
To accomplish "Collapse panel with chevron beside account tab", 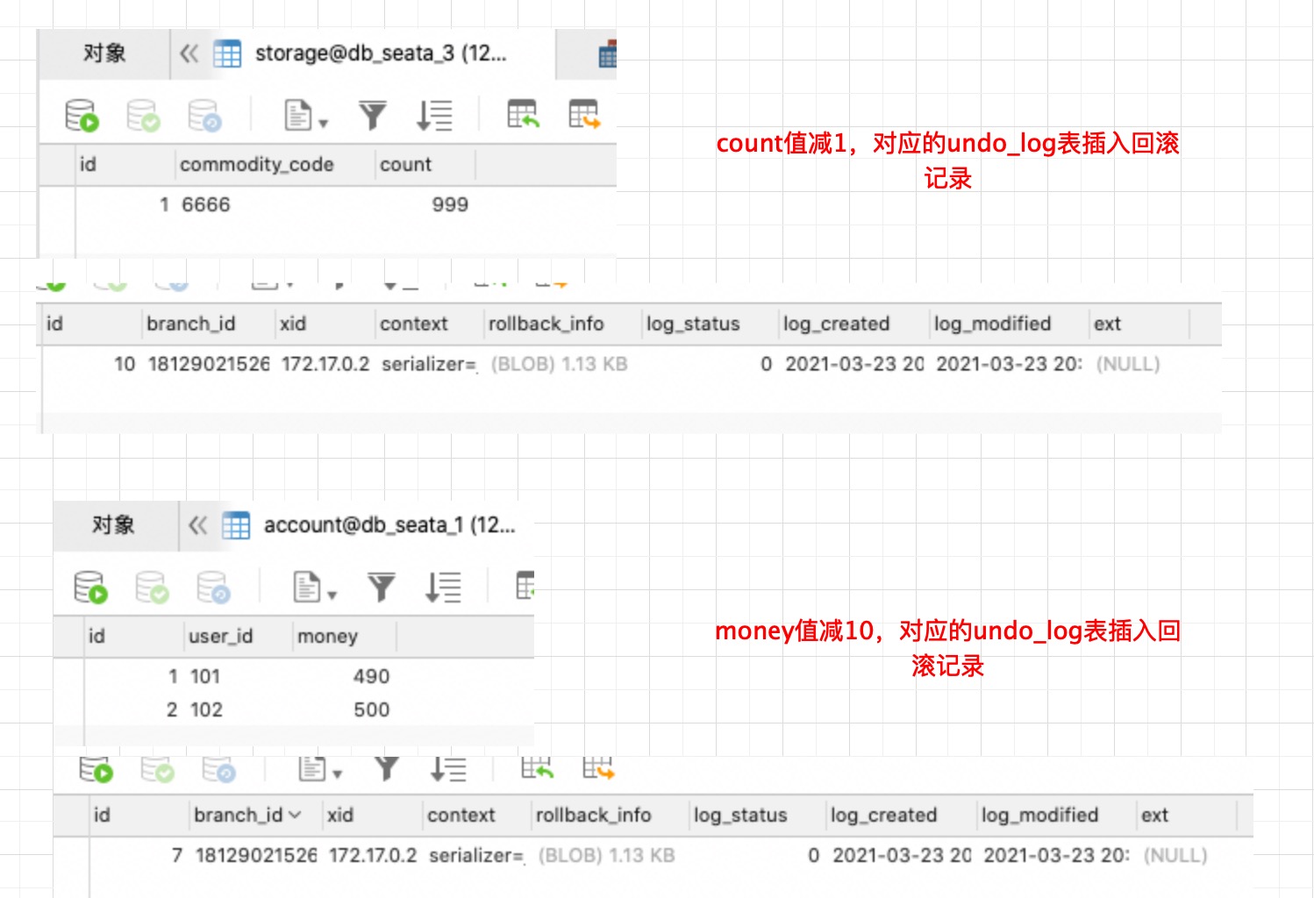I will pyautogui.click(x=197, y=525).
